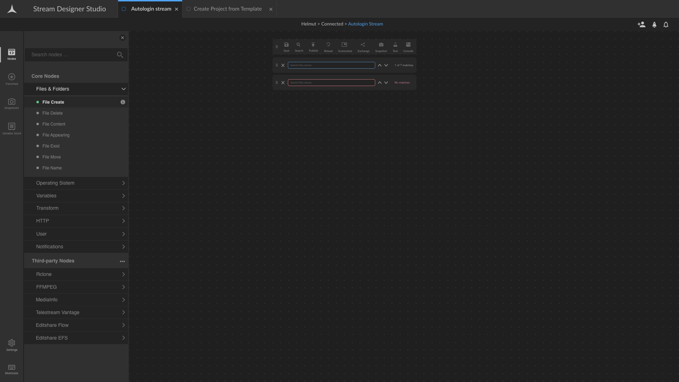Collapse the Files & Folders category

pyautogui.click(x=123, y=89)
